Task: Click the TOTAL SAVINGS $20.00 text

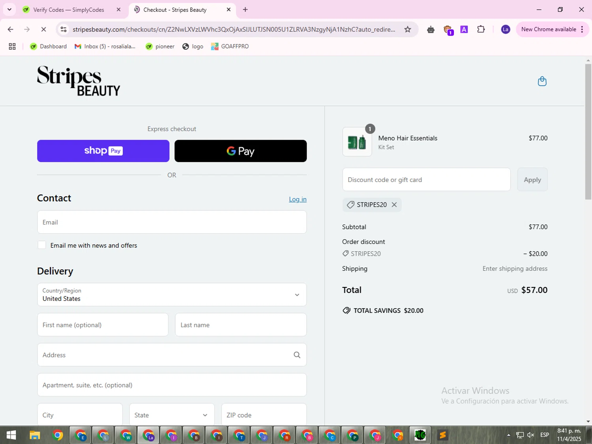Action: [388, 311]
